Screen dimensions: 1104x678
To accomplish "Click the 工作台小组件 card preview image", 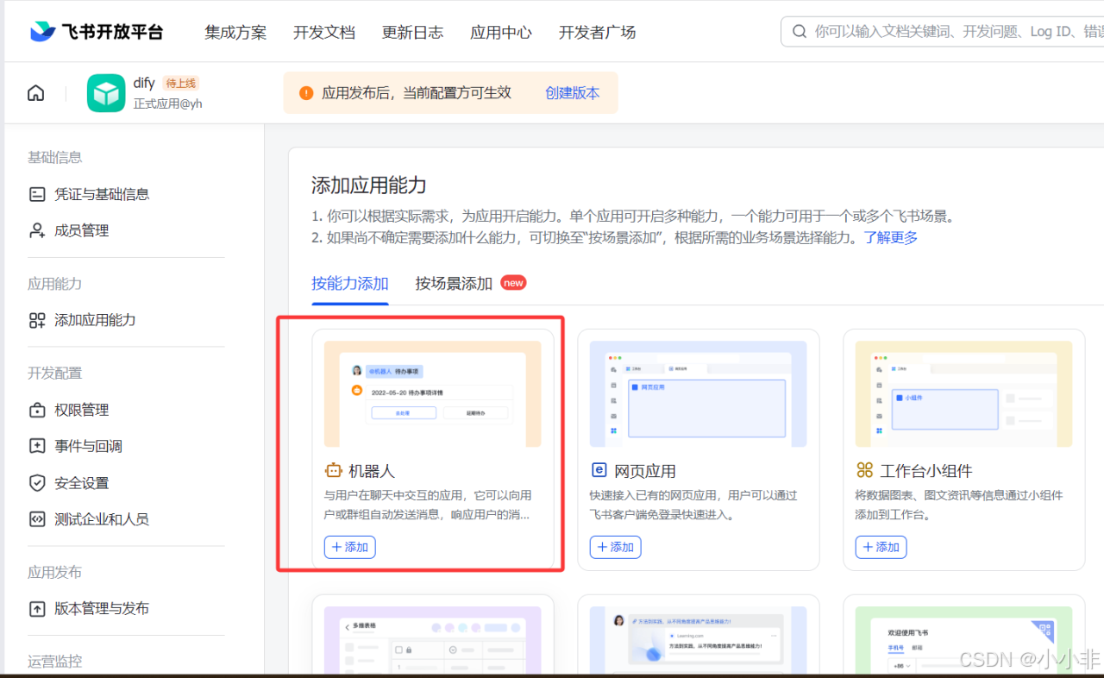I will (x=964, y=393).
